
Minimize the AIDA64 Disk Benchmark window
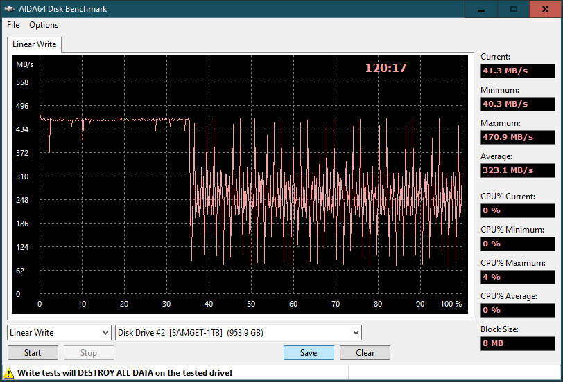point(481,9)
